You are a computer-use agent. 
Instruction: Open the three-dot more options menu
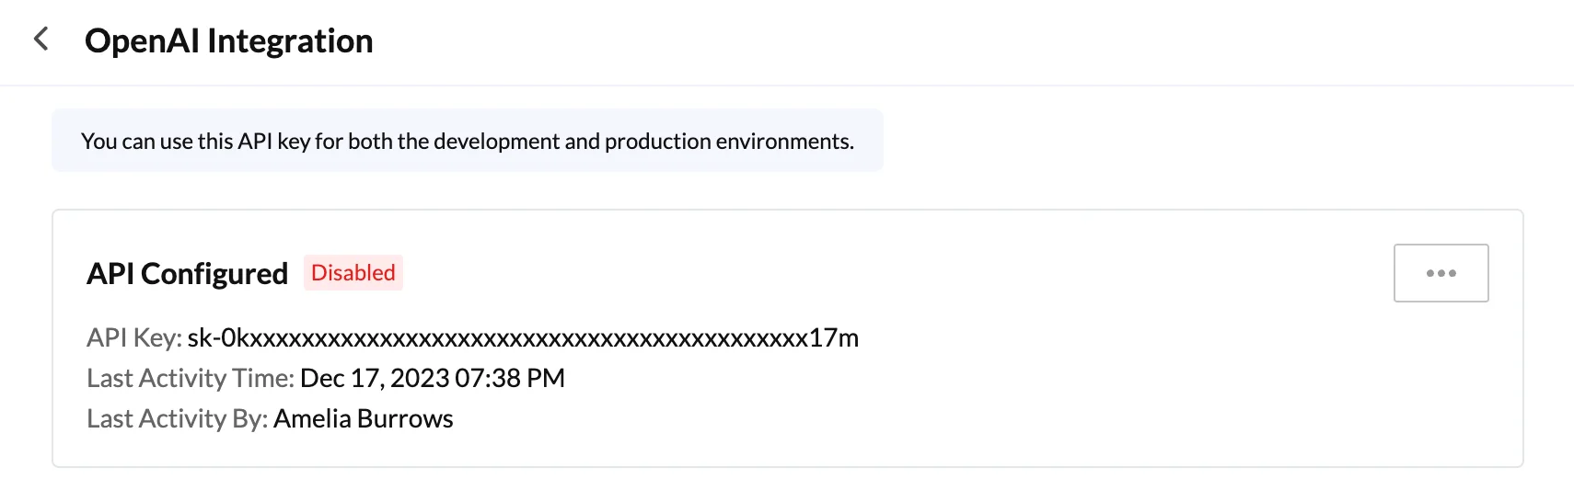pos(1441,273)
